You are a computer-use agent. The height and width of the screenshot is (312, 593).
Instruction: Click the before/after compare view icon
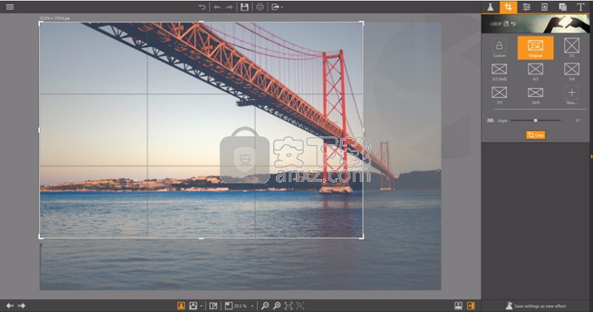193,306
